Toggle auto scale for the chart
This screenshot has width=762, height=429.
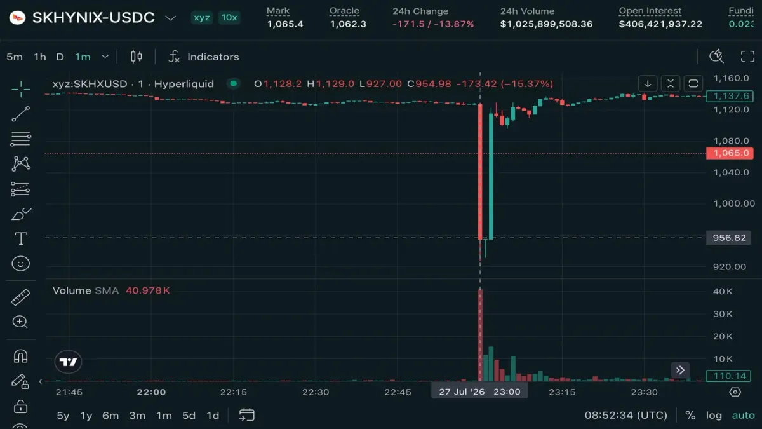pyautogui.click(x=744, y=415)
